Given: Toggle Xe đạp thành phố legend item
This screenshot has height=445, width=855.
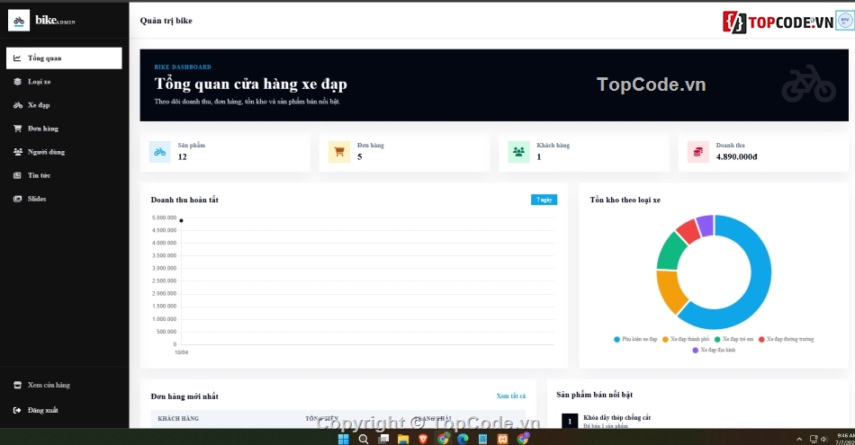Looking at the screenshot, I should click(686, 339).
